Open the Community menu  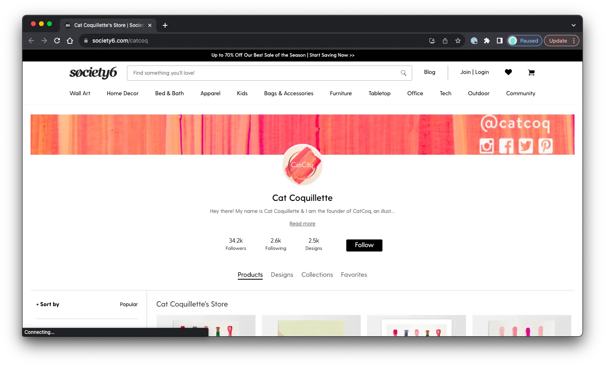point(521,93)
